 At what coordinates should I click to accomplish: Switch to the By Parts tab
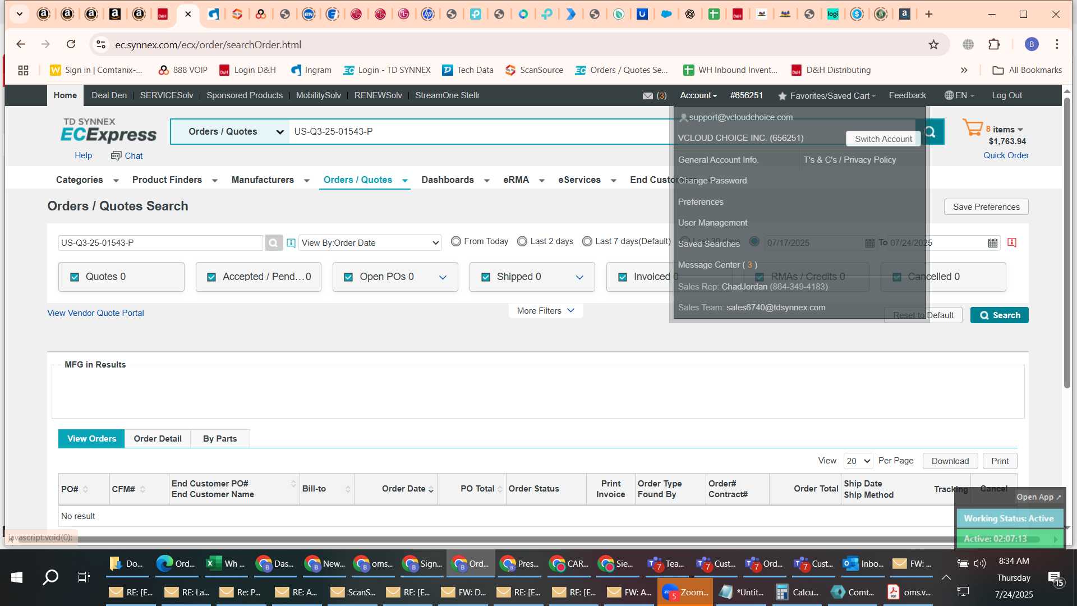220,439
